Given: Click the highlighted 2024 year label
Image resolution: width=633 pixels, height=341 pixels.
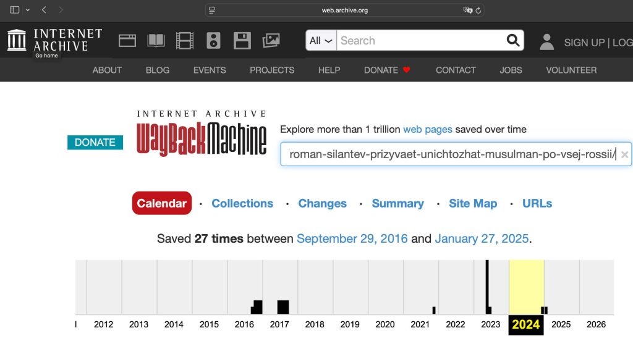Looking at the screenshot, I should (525, 324).
